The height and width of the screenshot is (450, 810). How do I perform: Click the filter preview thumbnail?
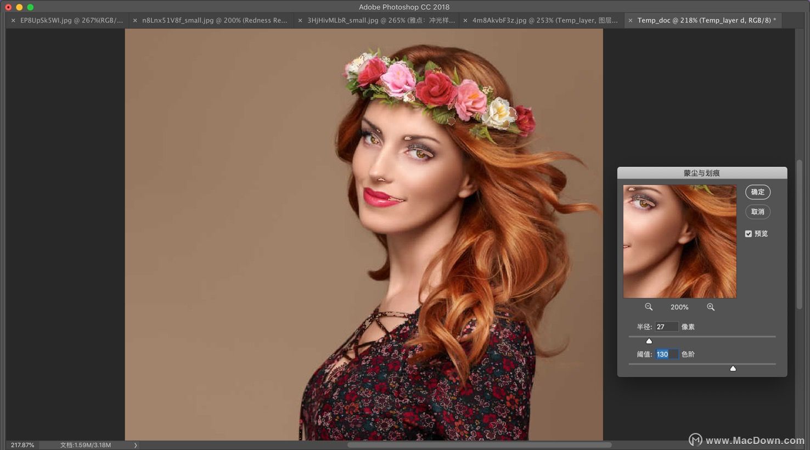680,241
